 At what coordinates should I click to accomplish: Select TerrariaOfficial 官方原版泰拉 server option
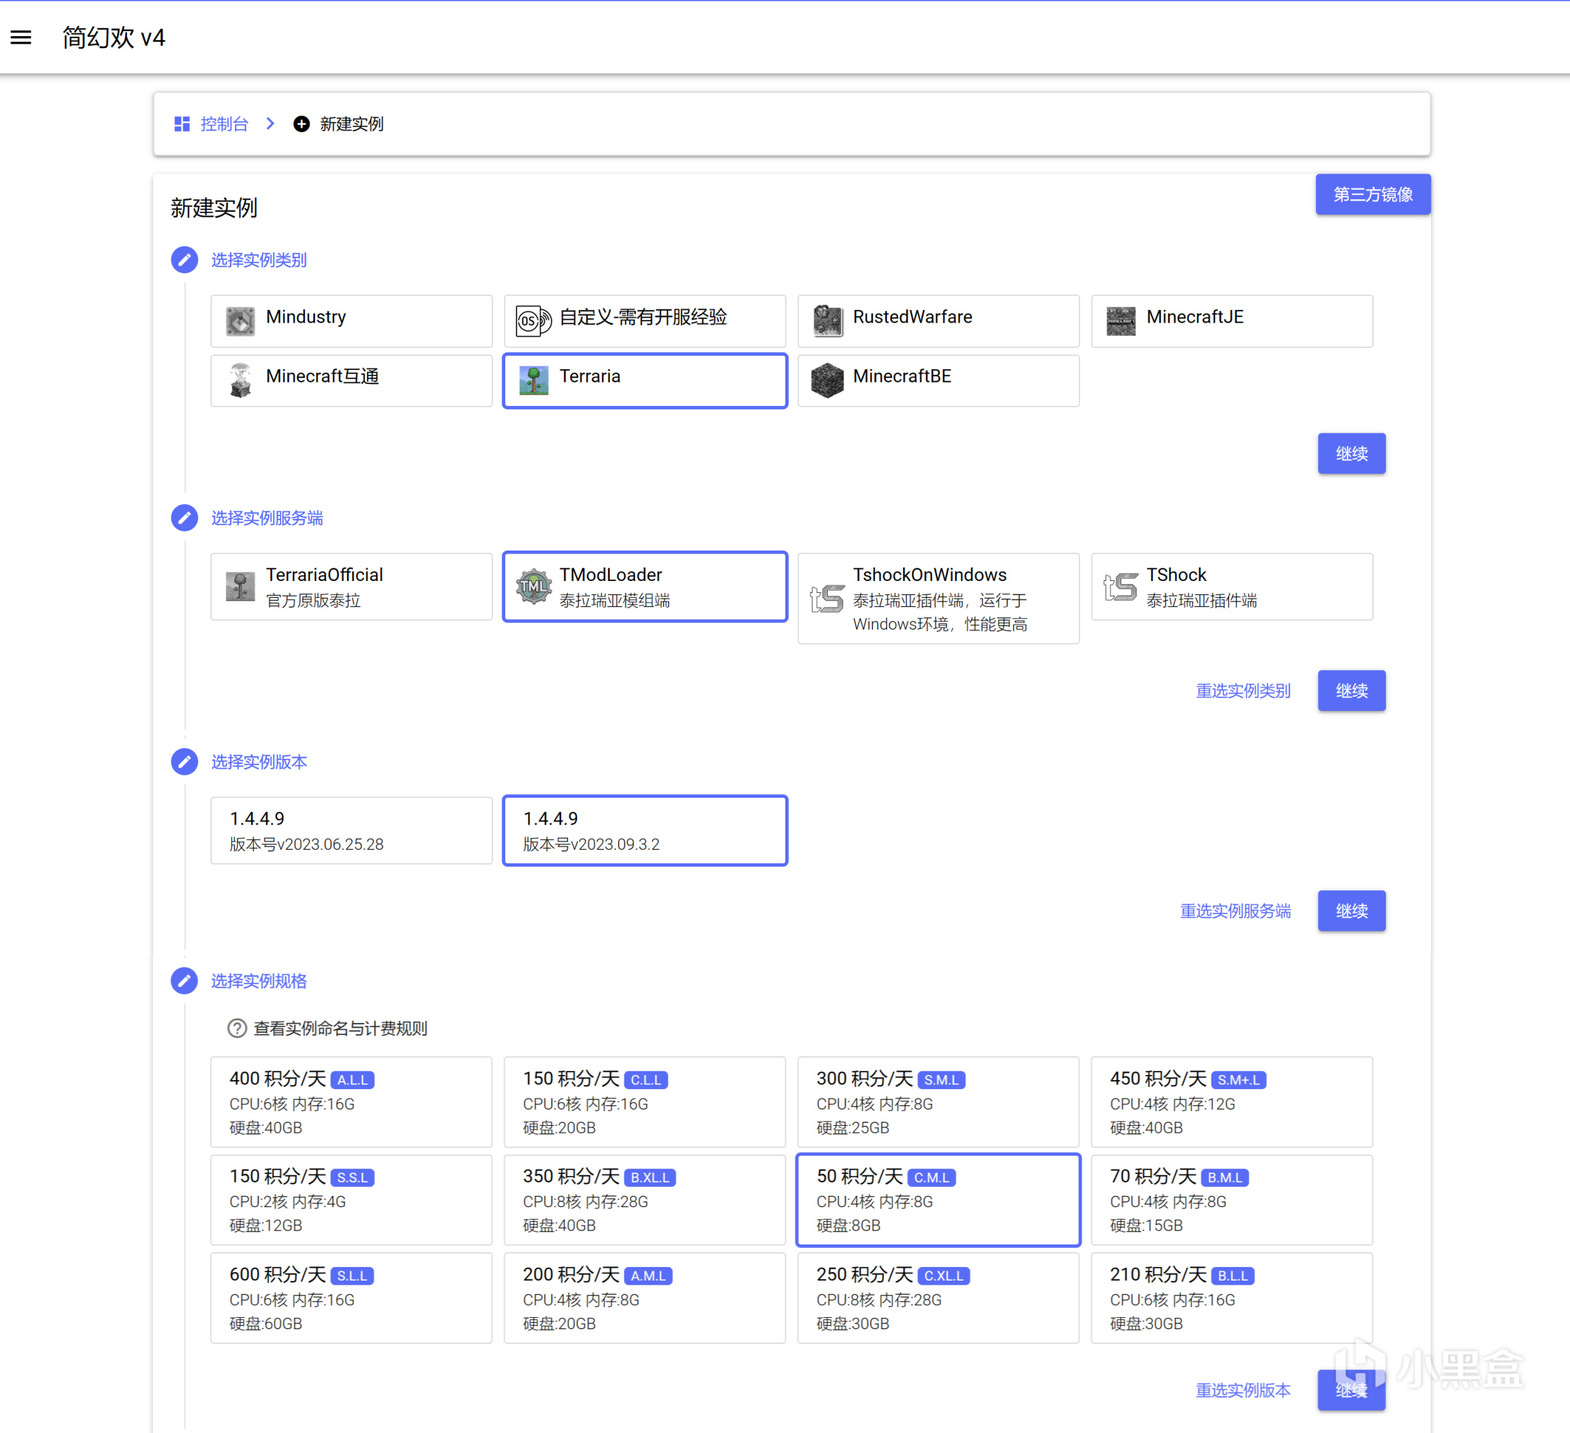351,586
